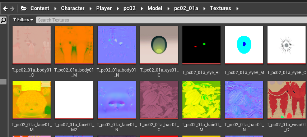The height and width of the screenshot is (137, 307).
Task: Click the T_pc02_01a_face01_M file name
Action: tap(32, 127)
